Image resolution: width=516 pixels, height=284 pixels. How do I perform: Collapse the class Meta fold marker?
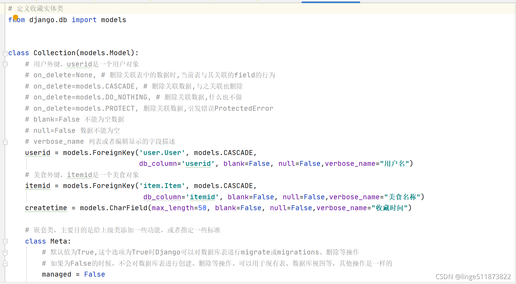[5, 241]
